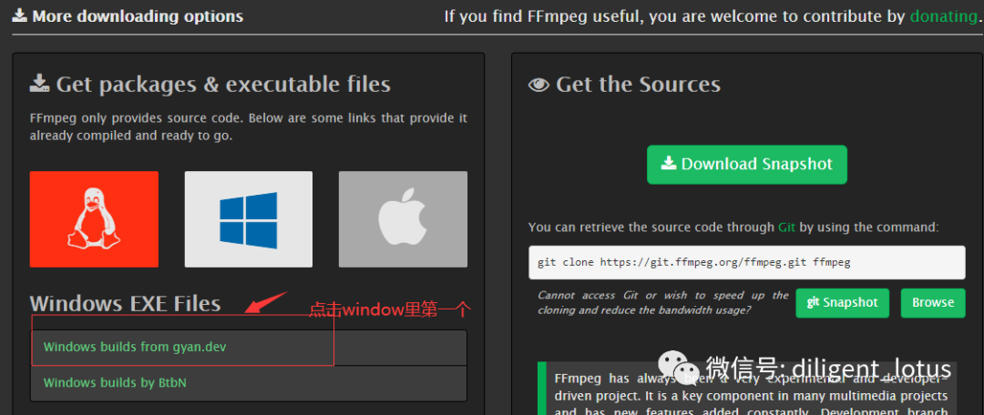Follow the donating link
The height and width of the screenshot is (415, 984).
point(943,16)
